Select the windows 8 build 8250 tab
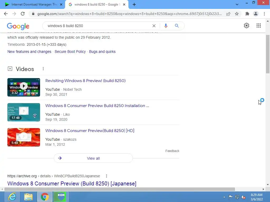Image resolution: width=270 pixels, height=202 pixels. tap(97, 4)
